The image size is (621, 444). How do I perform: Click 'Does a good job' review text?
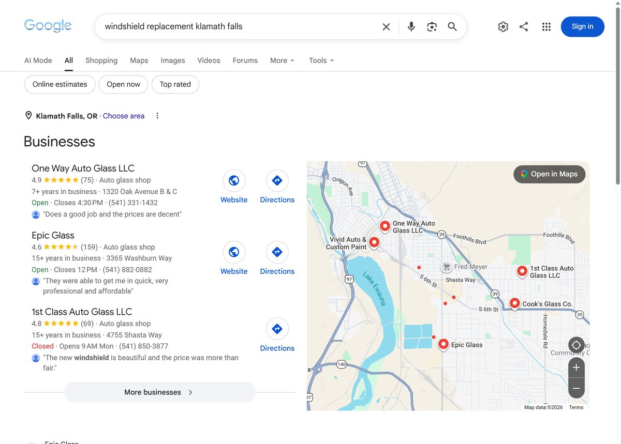coord(112,214)
